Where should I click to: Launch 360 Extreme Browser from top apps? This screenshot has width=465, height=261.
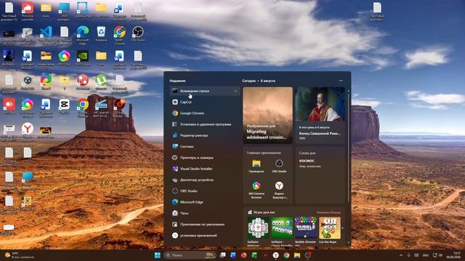256,189
